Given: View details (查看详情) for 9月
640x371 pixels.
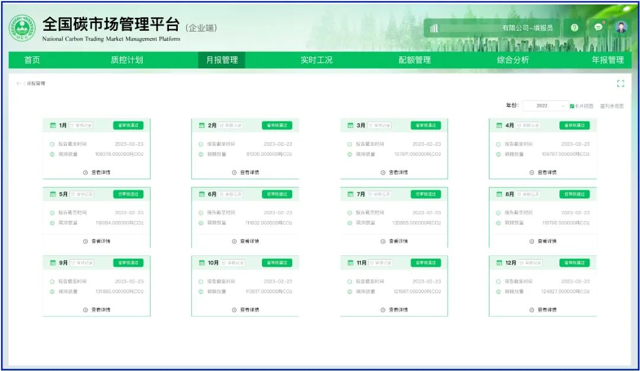Looking at the screenshot, I should pos(97,310).
